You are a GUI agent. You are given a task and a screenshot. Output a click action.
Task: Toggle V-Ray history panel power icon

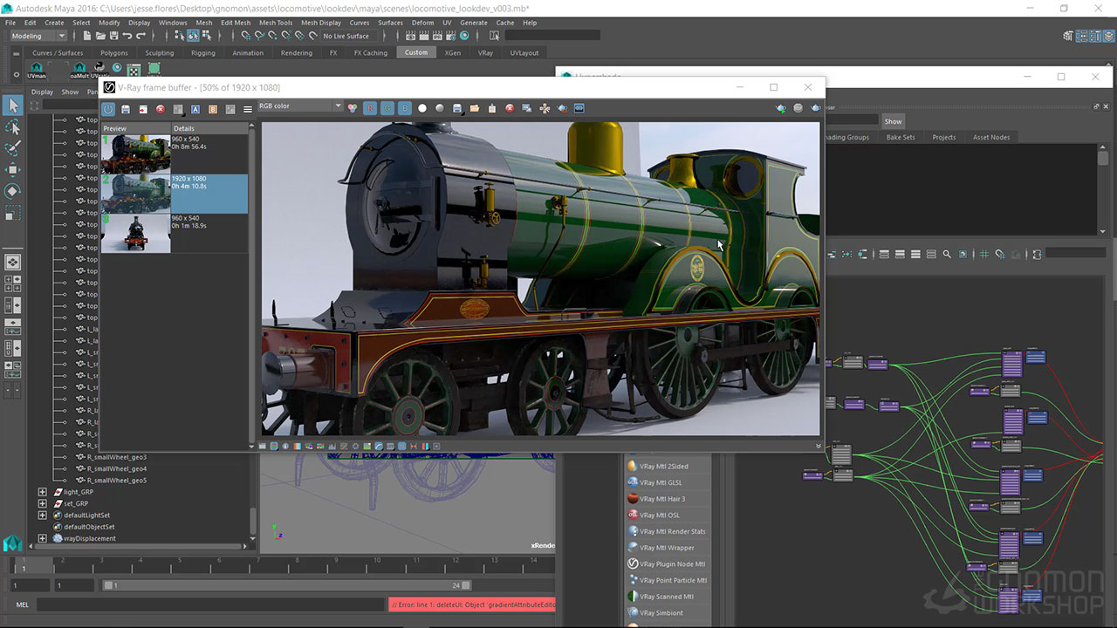pyautogui.click(x=108, y=109)
